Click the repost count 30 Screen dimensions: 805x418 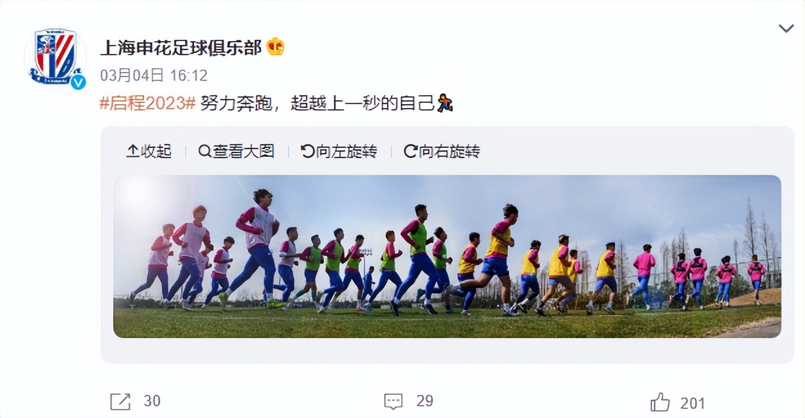point(152,401)
